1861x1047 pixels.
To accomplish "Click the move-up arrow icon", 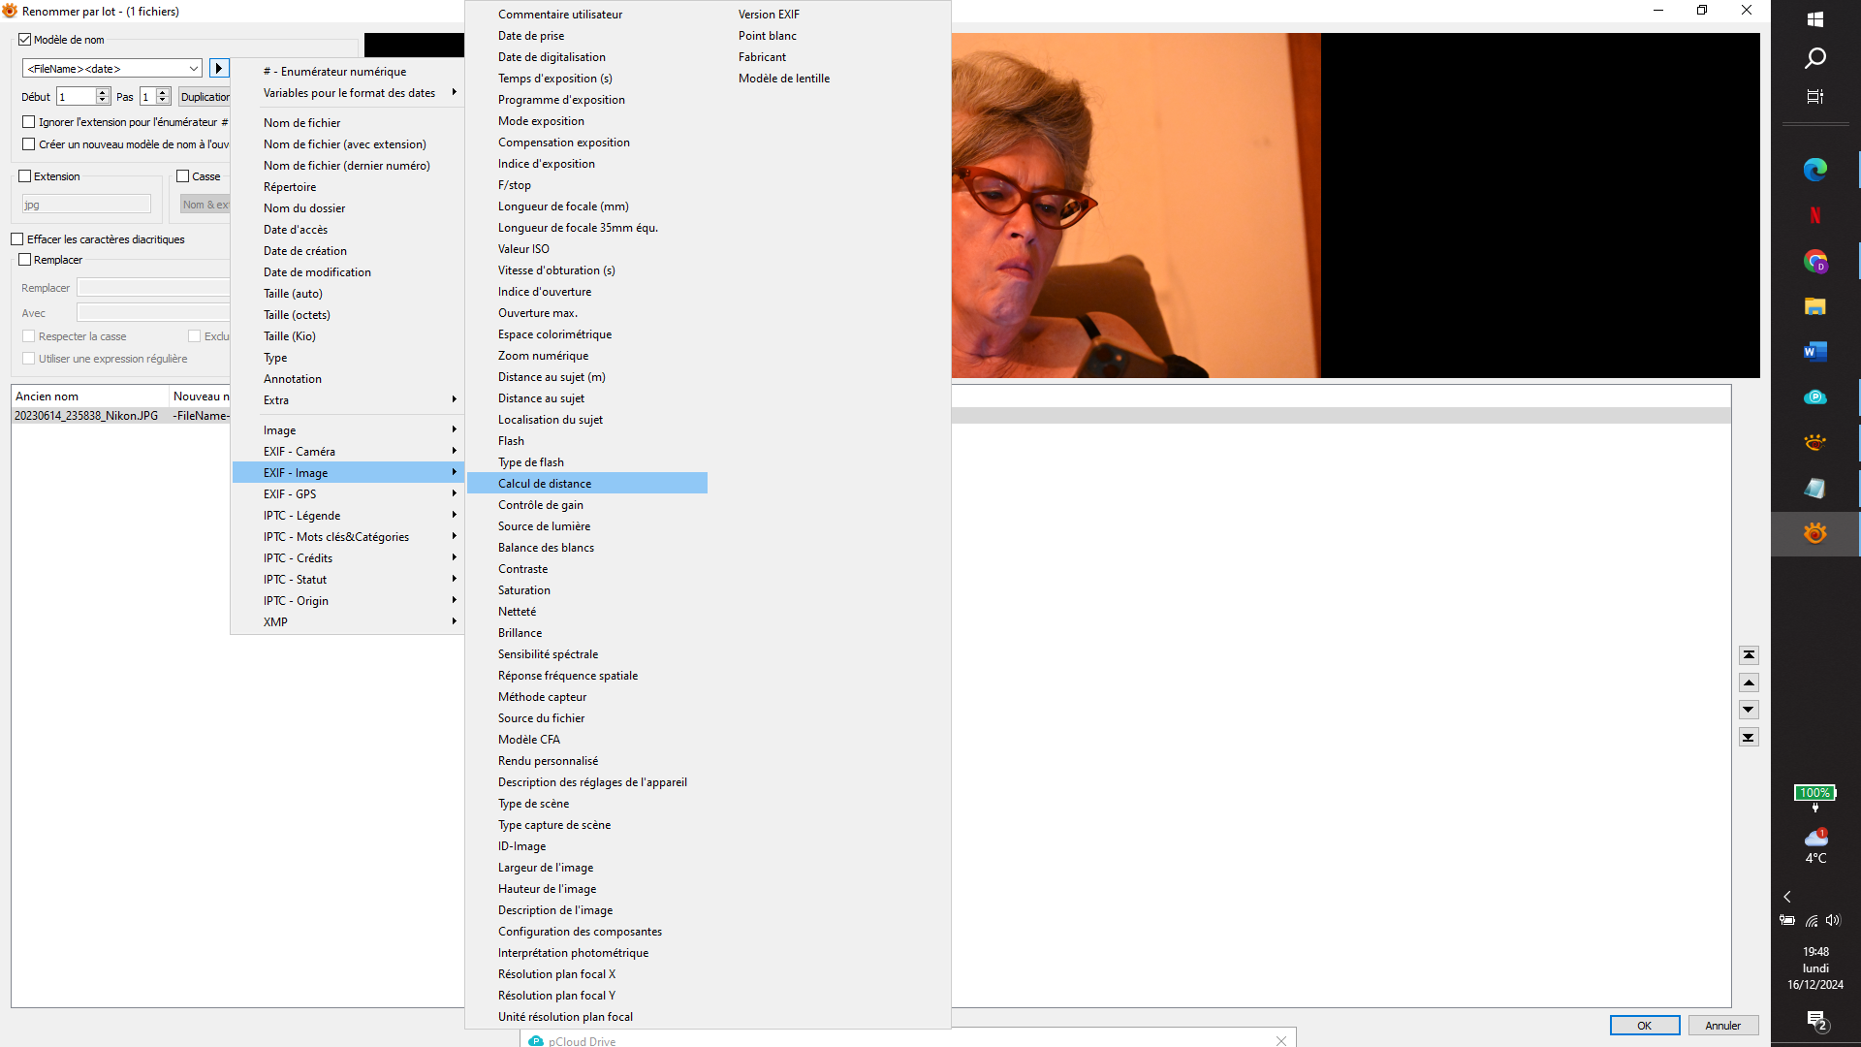I will pos(1749,682).
